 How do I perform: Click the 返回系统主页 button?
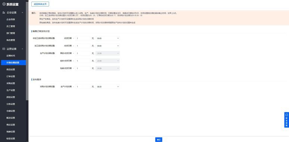(40, 4)
